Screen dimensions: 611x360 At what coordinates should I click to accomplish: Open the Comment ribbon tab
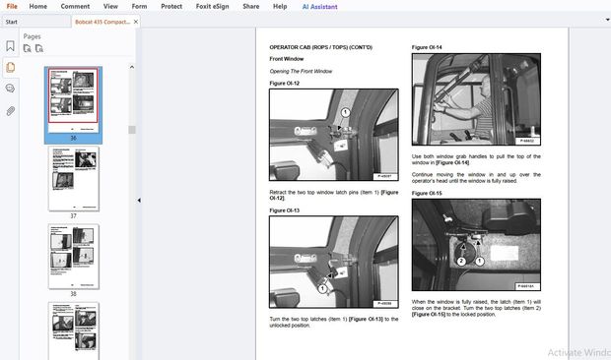(x=75, y=6)
